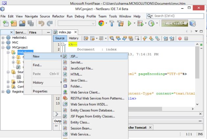Expand the Registration project node
The width and height of the screenshot is (207, 139).
coord(3,92)
